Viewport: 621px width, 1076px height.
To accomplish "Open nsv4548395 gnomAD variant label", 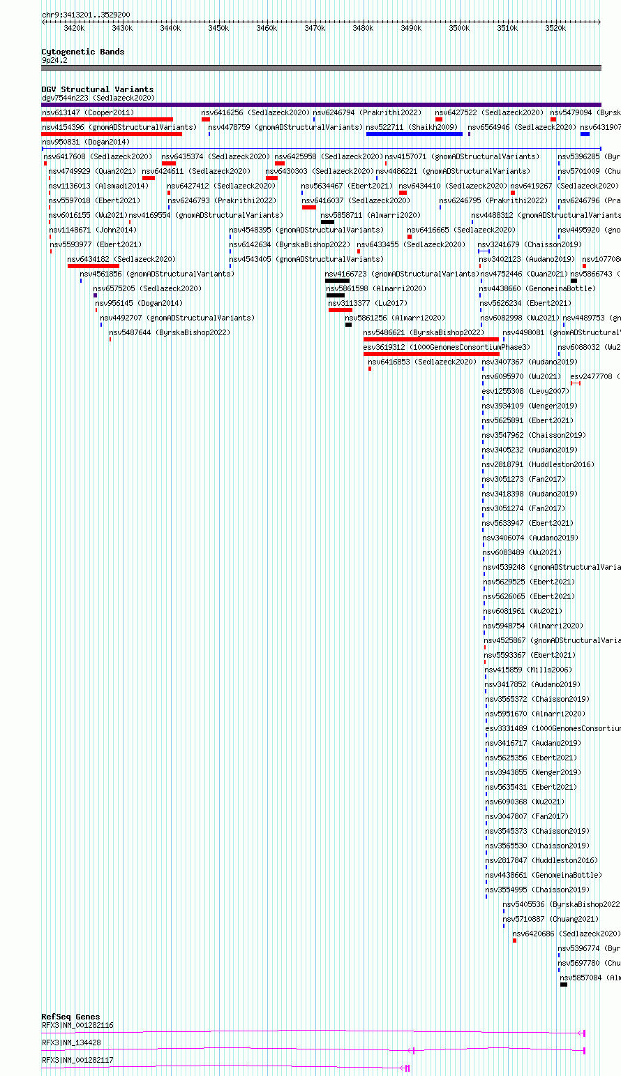I will coord(306,230).
